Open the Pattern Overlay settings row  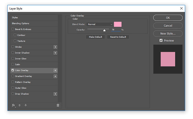[x=34, y=82]
